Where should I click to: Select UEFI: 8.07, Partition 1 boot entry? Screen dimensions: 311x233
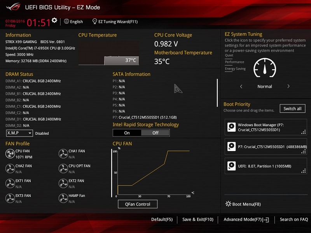(266, 166)
